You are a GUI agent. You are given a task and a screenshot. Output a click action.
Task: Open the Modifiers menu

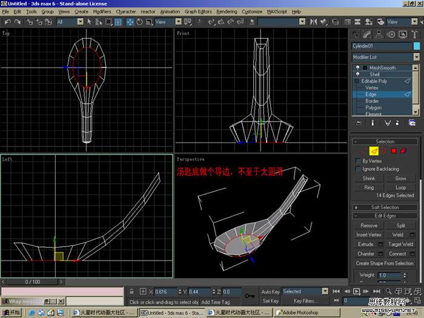pos(102,12)
